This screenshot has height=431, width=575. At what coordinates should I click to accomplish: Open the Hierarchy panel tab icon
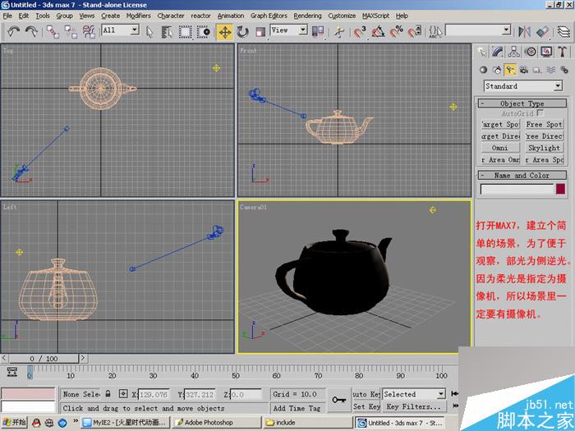[x=513, y=52]
